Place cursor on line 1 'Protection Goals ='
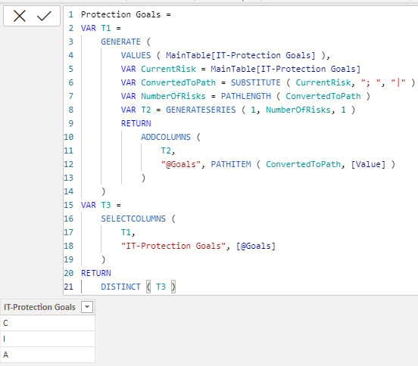 click(x=126, y=14)
